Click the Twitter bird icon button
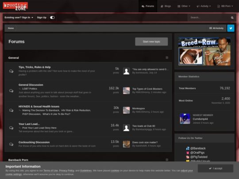This screenshot has width=239, height=179. click(x=231, y=28)
